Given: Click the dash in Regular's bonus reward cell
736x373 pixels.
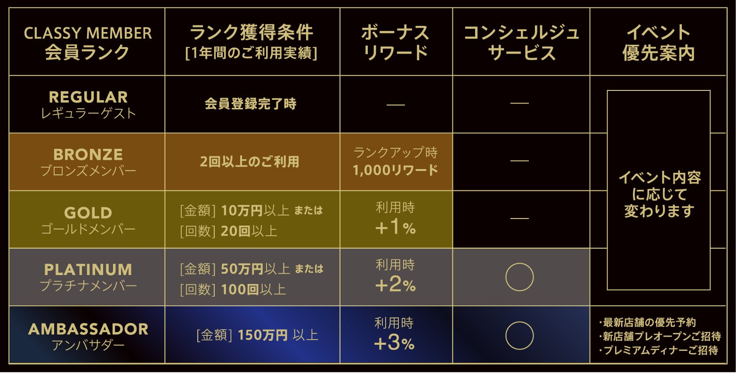Looking at the screenshot, I should click(x=396, y=104).
